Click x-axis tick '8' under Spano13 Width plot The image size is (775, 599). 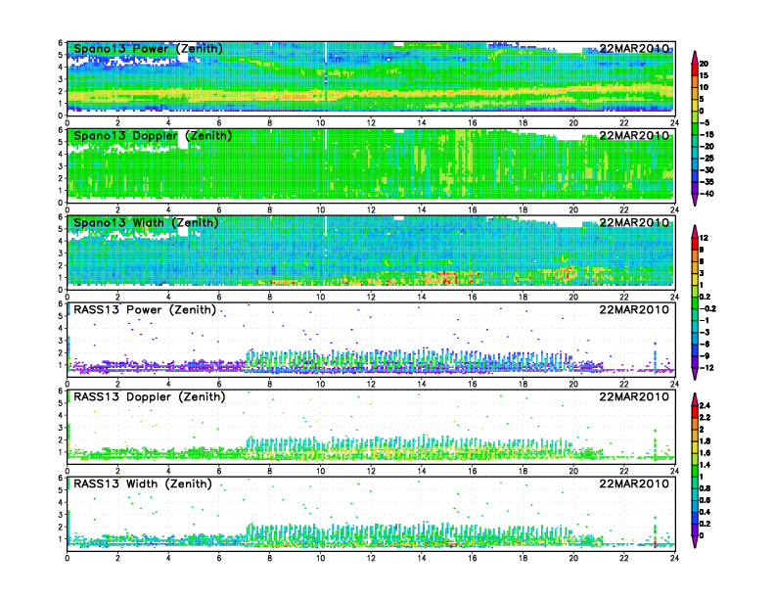pyautogui.click(x=270, y=297)
